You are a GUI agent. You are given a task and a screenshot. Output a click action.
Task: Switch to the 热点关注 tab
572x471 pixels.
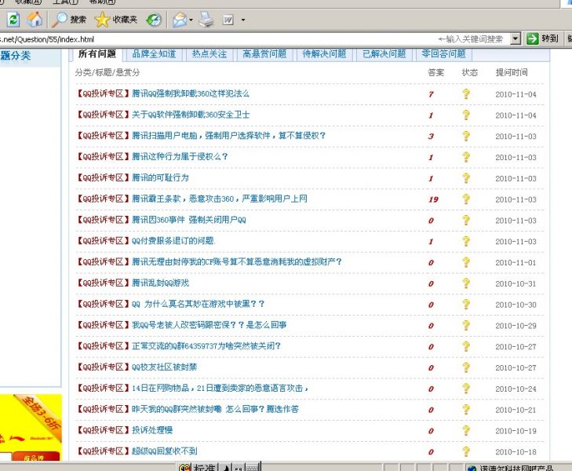tap(209, 54)
